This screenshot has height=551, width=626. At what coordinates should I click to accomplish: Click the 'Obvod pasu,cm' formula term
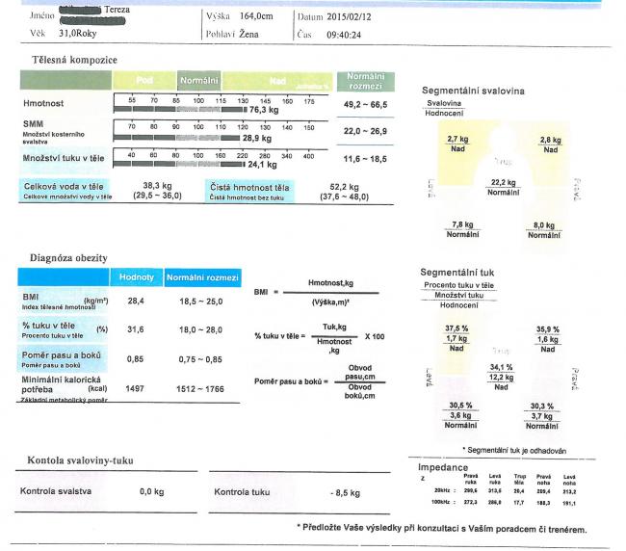[360, 372]
